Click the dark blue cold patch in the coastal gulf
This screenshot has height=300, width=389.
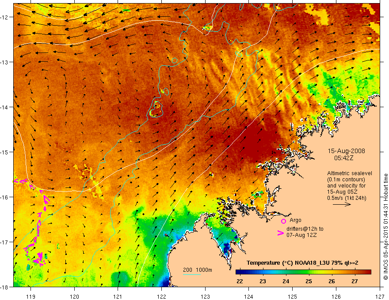click(x=226, y=248)
